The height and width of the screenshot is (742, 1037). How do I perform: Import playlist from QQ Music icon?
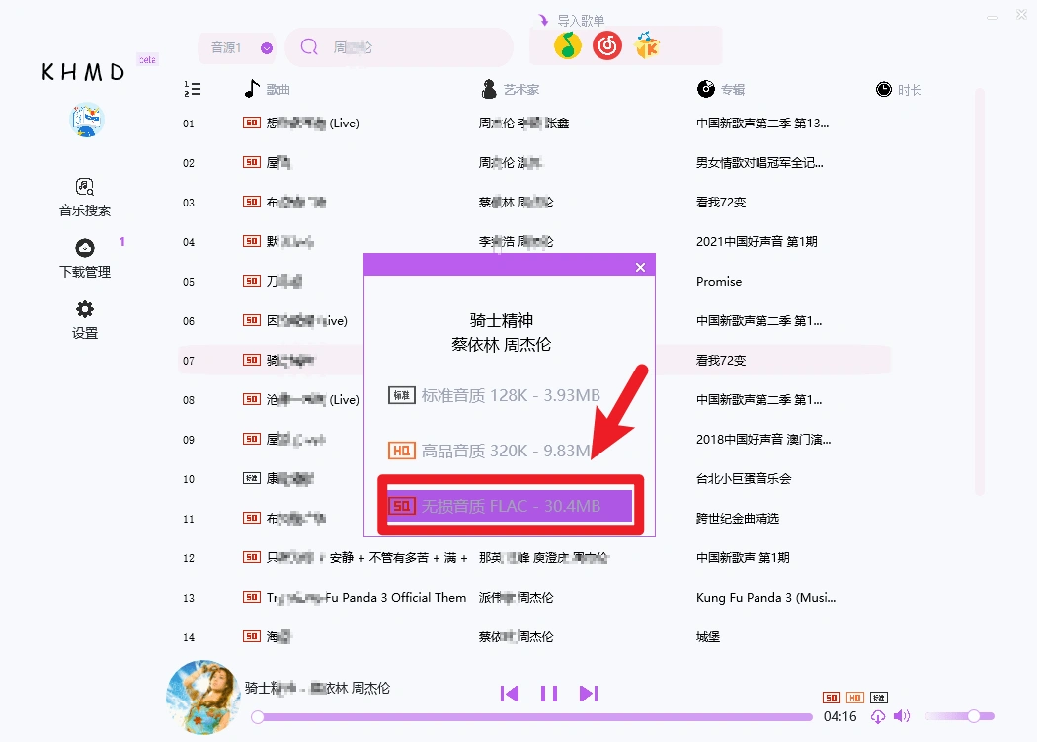coord(567,45)
